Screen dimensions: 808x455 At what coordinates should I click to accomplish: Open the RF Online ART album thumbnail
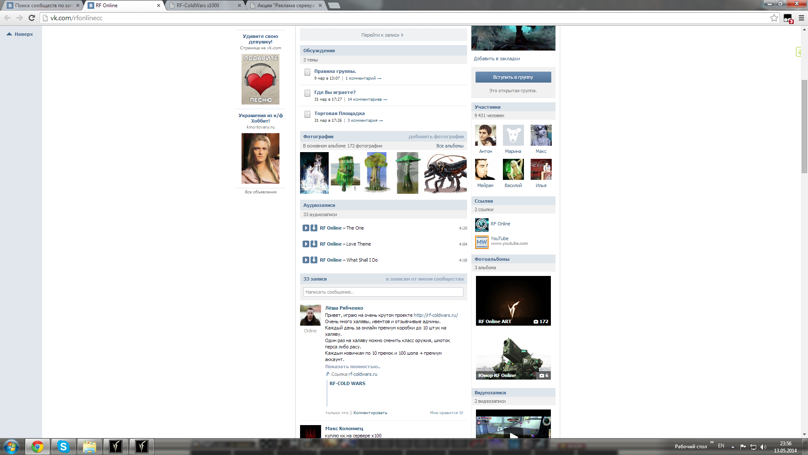513,301
